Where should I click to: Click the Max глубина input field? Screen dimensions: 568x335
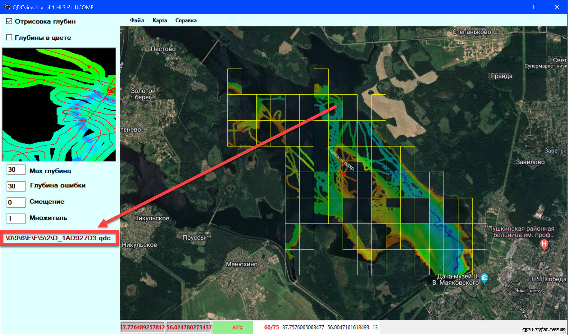coord(16,170)
